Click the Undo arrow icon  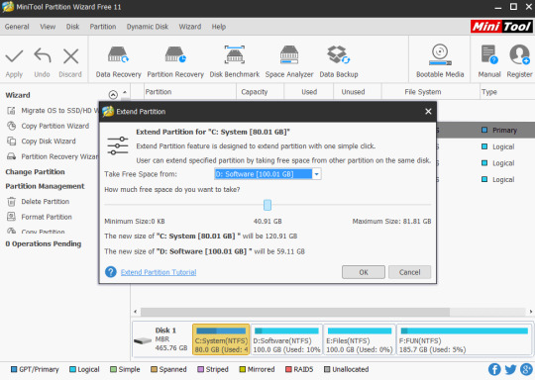pyautogui.click(x=43, y=55)
